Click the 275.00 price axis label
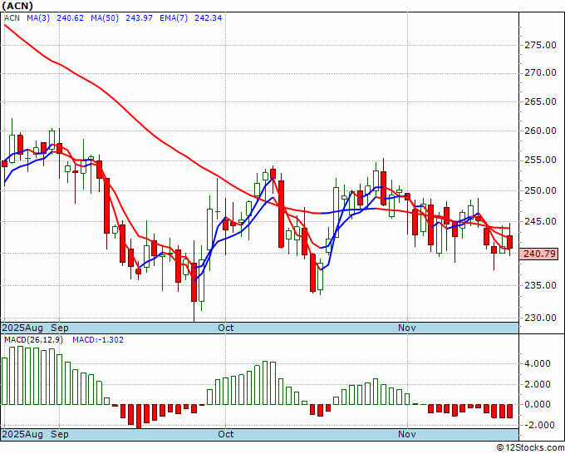 point(539,46)
